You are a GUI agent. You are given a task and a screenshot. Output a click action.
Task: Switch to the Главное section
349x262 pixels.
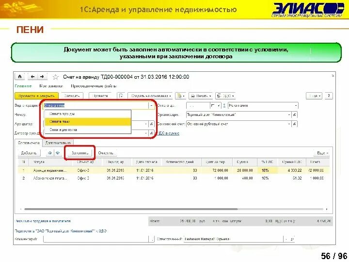[x=23, y=86]
